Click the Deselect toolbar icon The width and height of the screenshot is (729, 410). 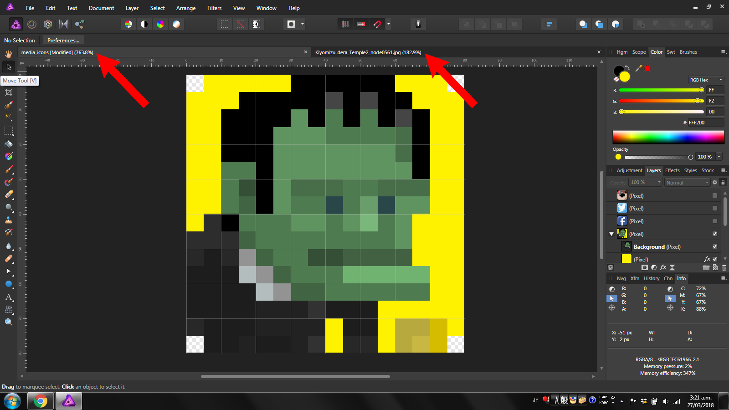(x=241, y=24)
